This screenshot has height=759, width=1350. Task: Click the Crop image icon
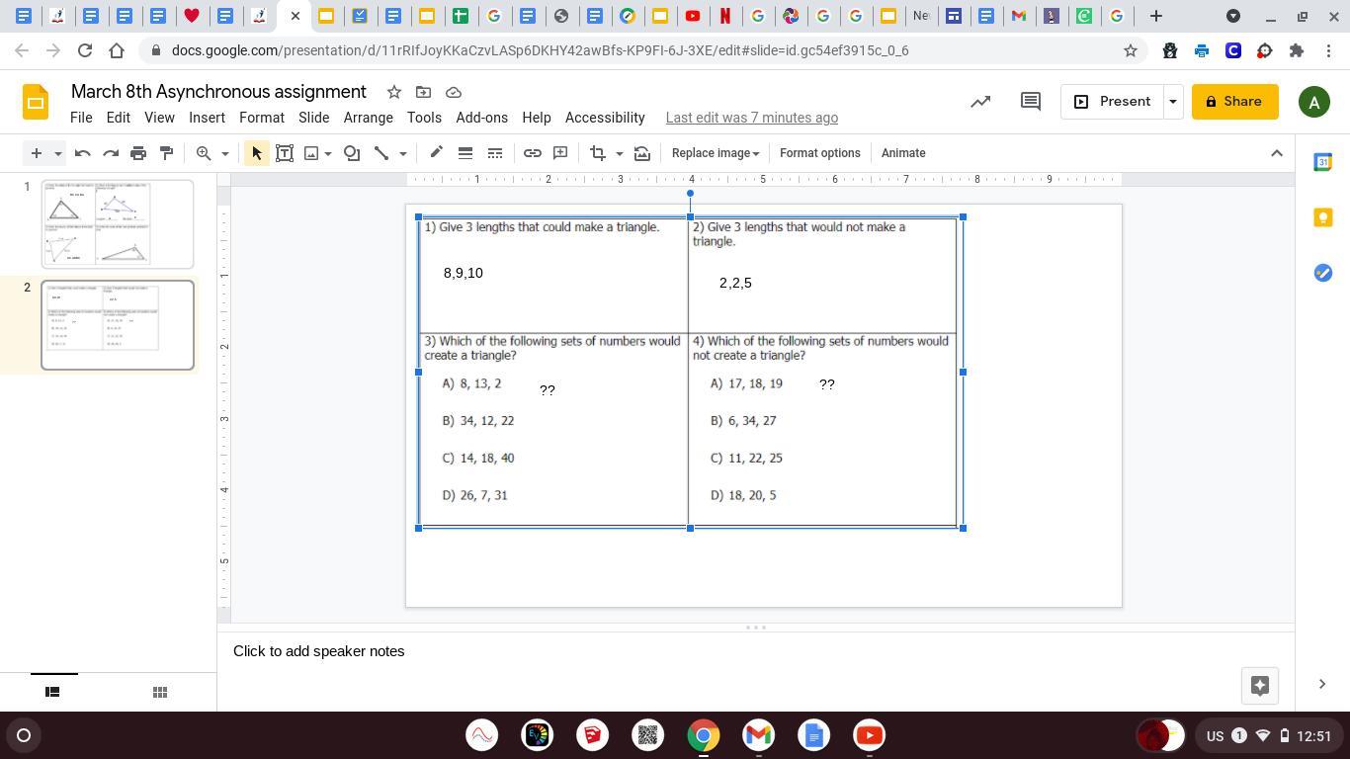[x=597, y=153]
